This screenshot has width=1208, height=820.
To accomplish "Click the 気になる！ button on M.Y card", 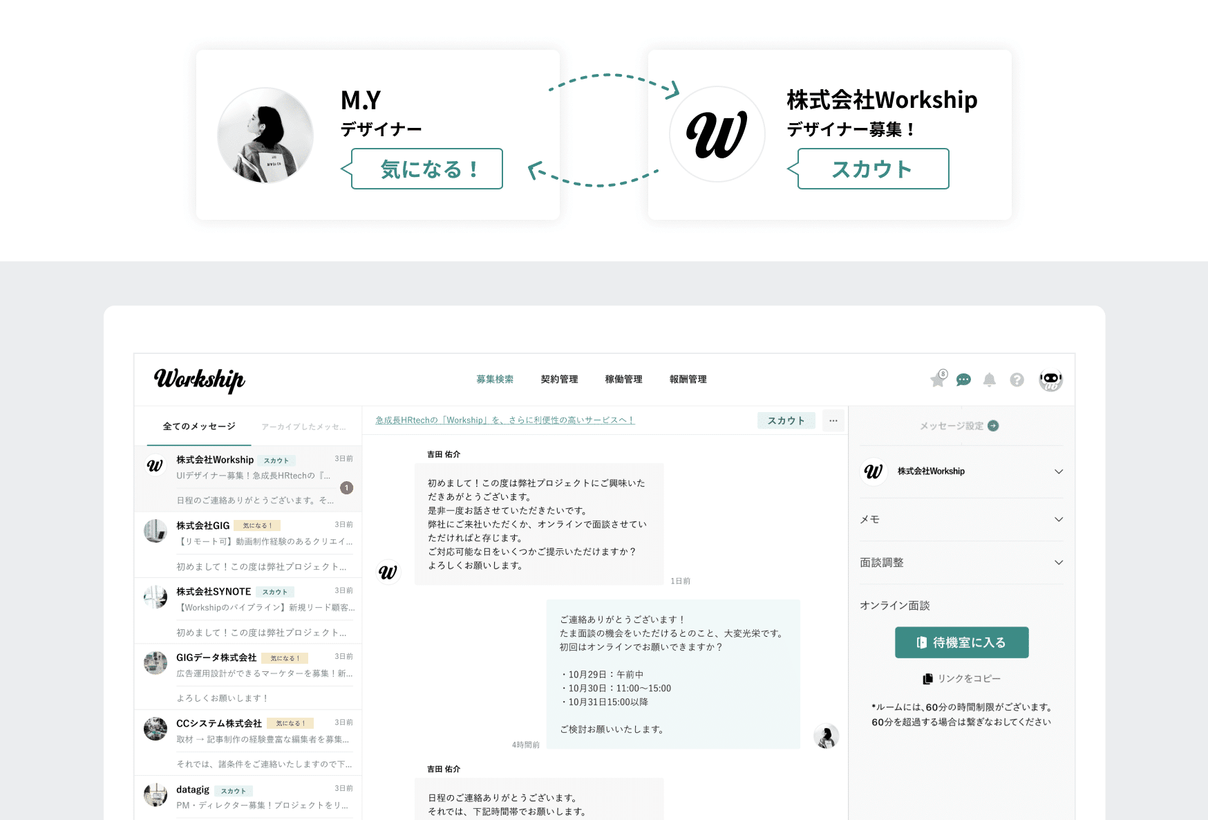I will pos(427,169).
